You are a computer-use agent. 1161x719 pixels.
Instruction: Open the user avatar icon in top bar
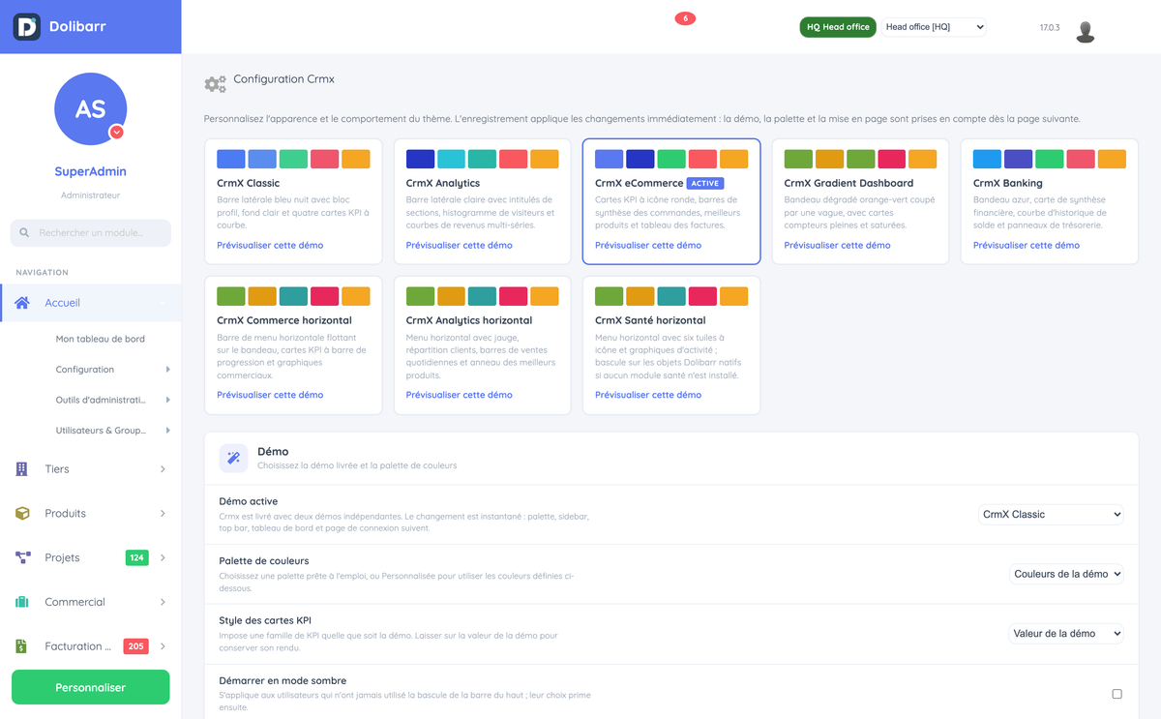pyautogui.click(x=1086, y=32)
